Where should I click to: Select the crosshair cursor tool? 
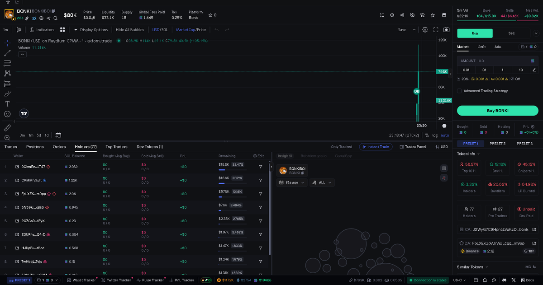7,43
